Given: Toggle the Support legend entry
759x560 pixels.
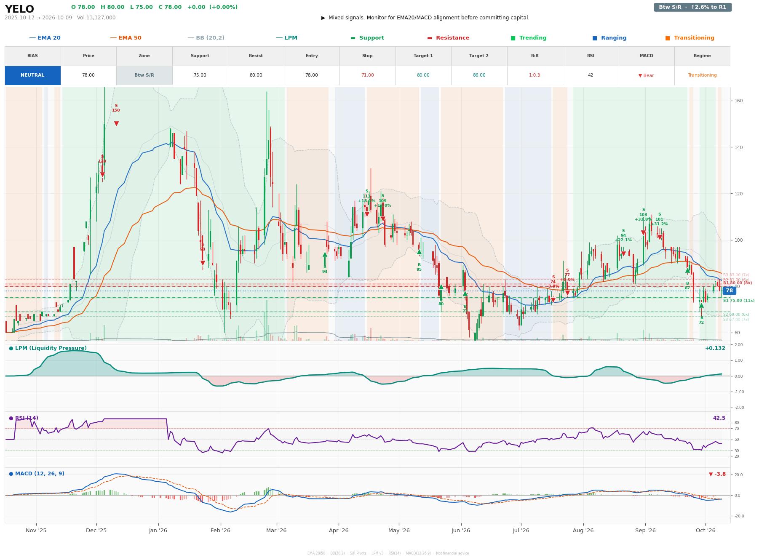Looking at the screenshot, I should click(x=367, y=38).
